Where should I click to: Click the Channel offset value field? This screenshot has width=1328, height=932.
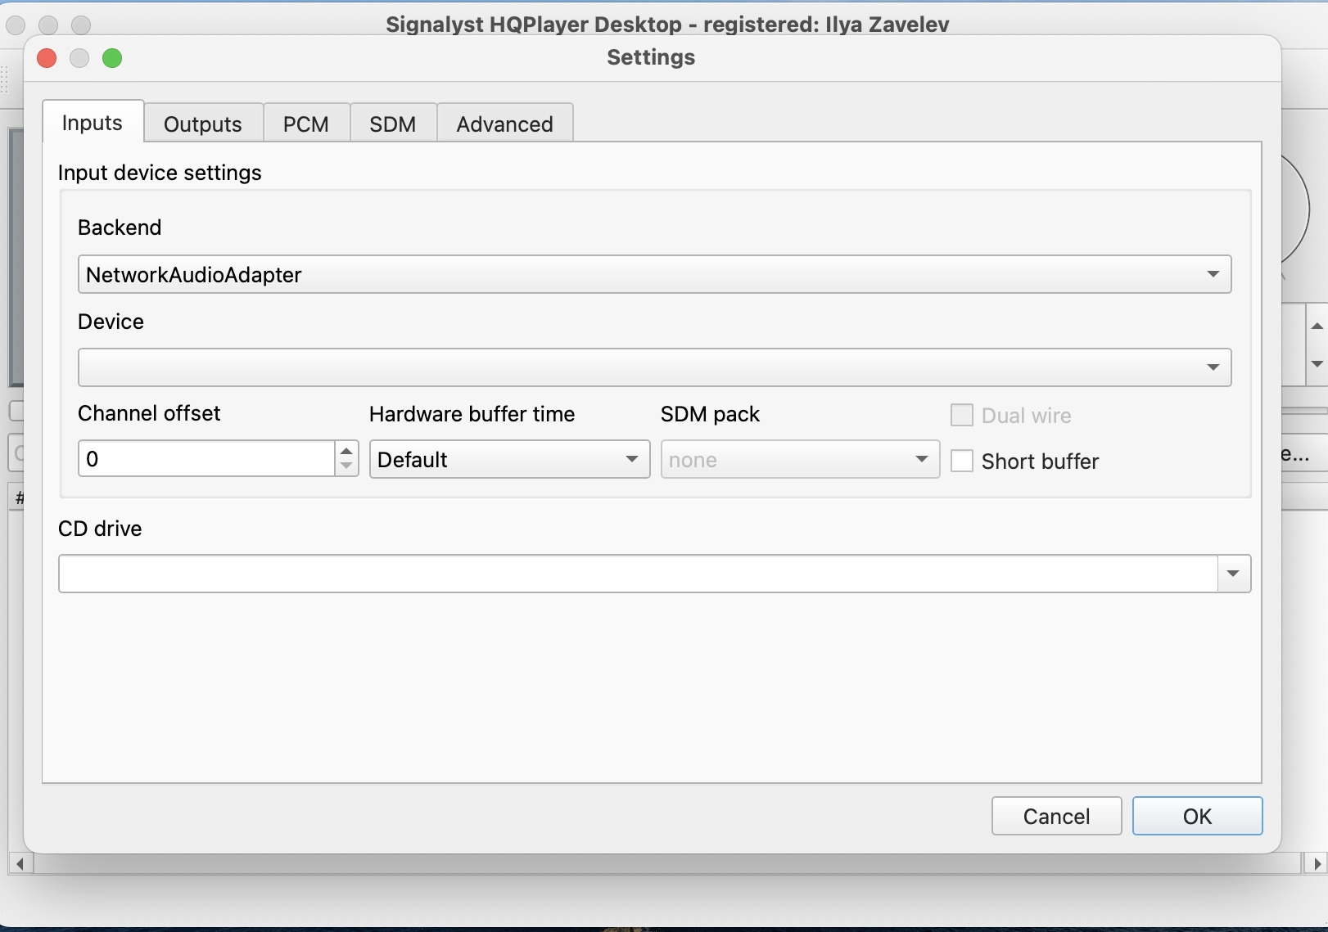[x=206, y=459]
